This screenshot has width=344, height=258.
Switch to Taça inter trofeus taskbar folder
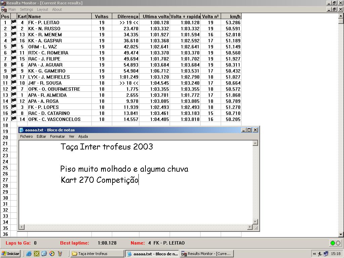click(x=97, y=254)
